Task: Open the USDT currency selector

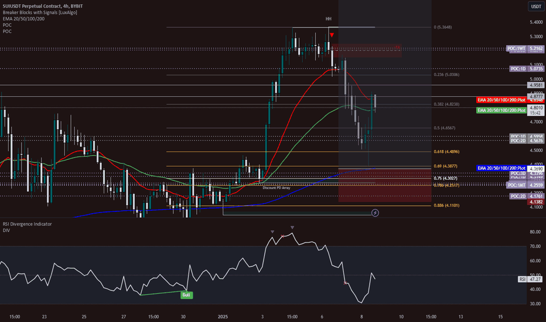Action: coord(536,6)
